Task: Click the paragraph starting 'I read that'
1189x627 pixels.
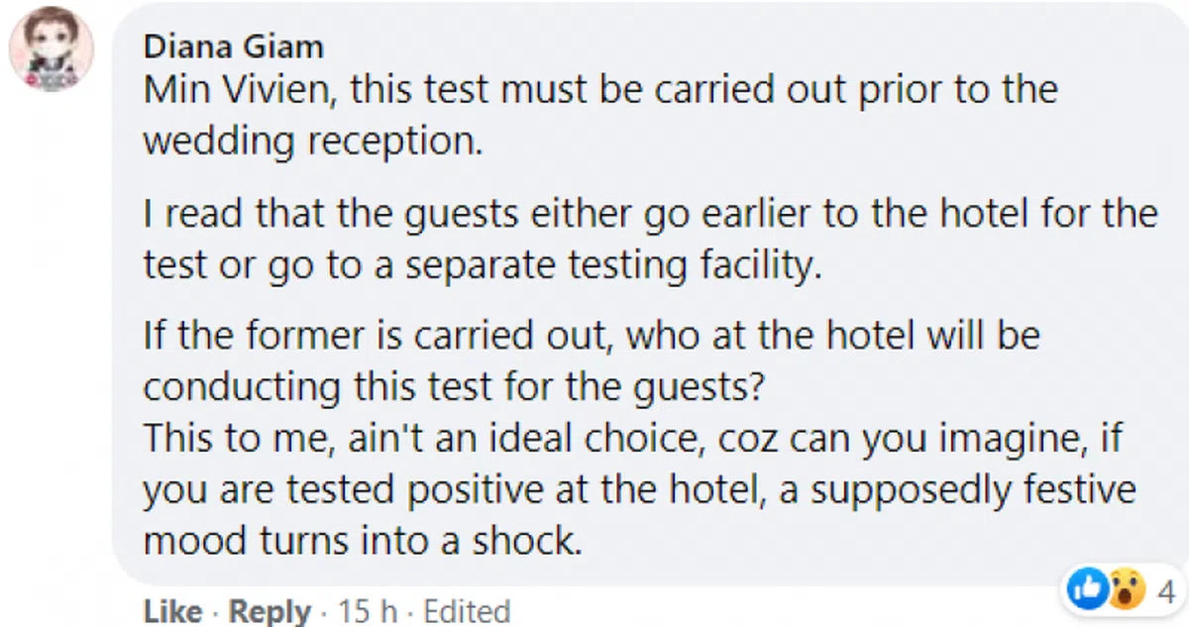Action: coord(650,215)
